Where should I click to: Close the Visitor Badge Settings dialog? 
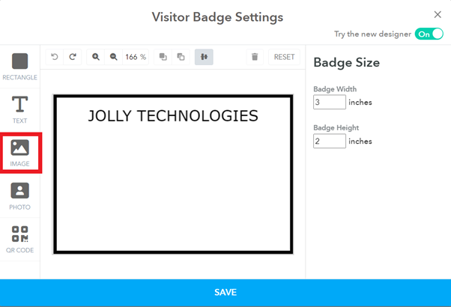pos(438,14)
